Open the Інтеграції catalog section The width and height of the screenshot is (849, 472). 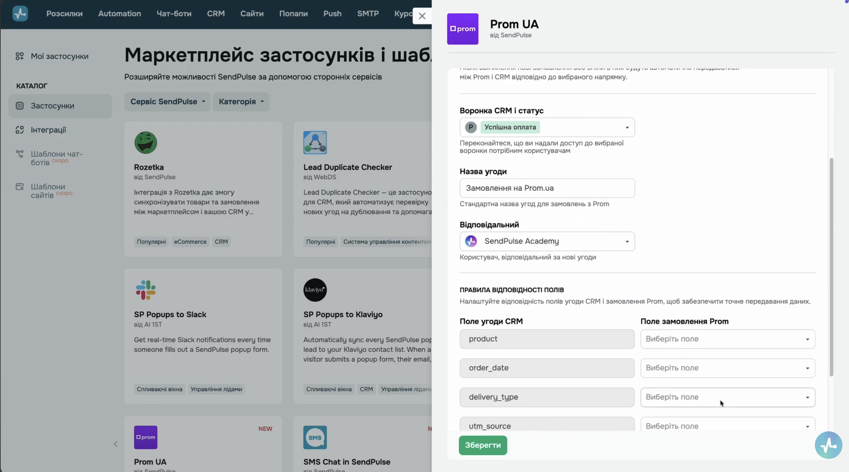pyautogui.click(x=48, y=130)
